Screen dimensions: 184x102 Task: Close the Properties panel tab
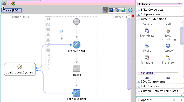pos(174,100)
